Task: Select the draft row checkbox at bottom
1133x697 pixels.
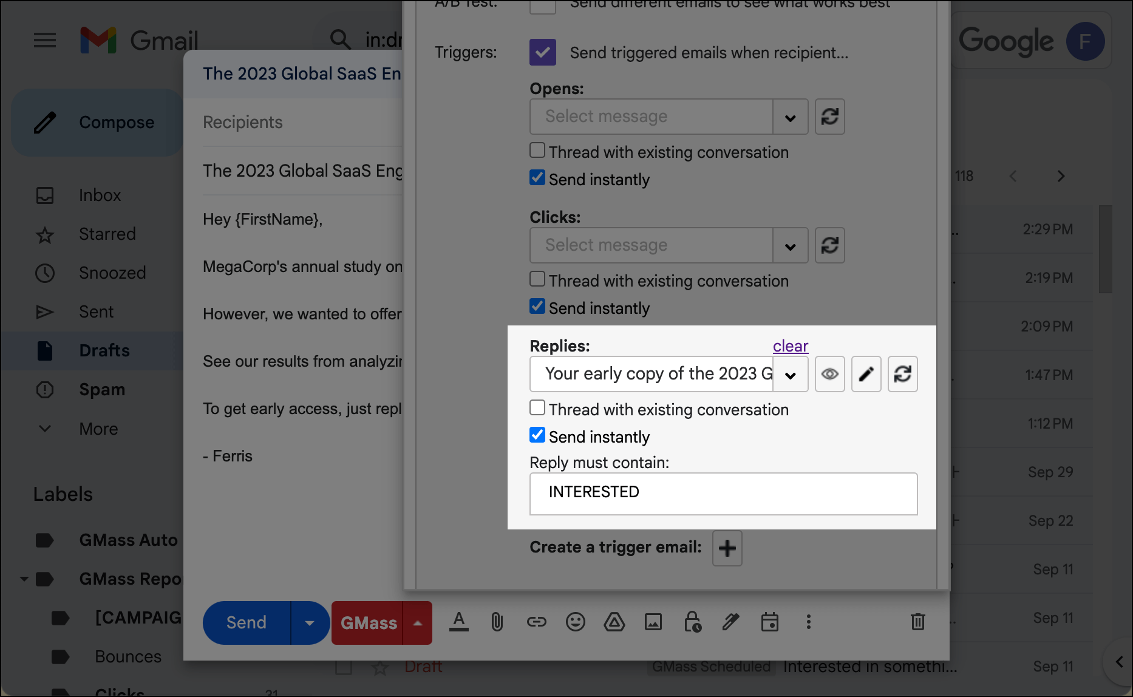Action: [x=344, y=667]
